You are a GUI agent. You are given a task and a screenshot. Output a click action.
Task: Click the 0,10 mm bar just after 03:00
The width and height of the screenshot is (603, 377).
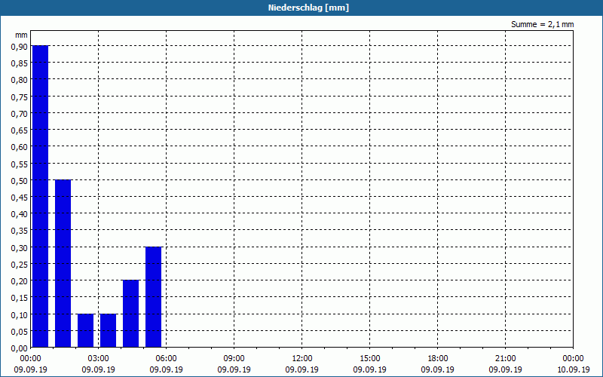click(x=108, y=330)
